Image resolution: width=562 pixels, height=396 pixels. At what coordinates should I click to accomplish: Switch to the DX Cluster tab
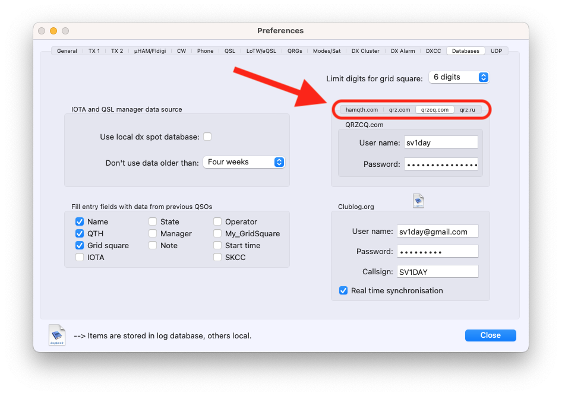pyautogui.click(x=365, y=51)
